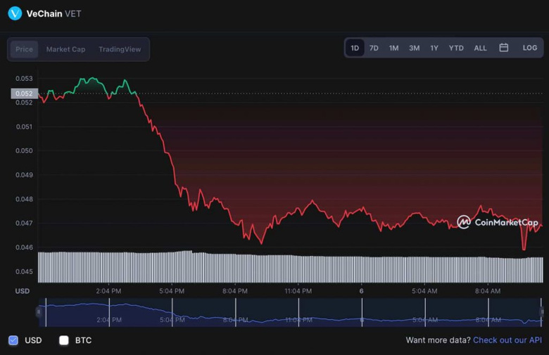
Task: Toggle LOG scale on the chart
Action: coord(530,48)
